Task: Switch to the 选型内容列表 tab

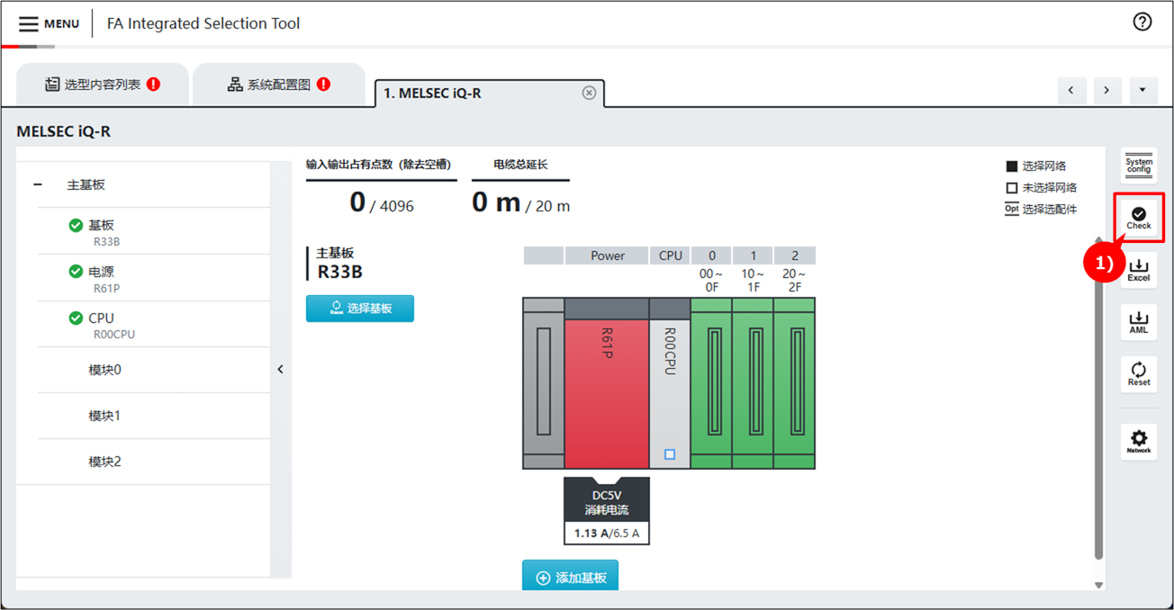Action: coord(103,85)
